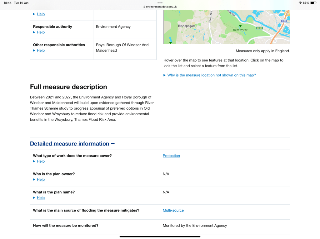Tap the battery icon in the status bar

coord(313,2)
